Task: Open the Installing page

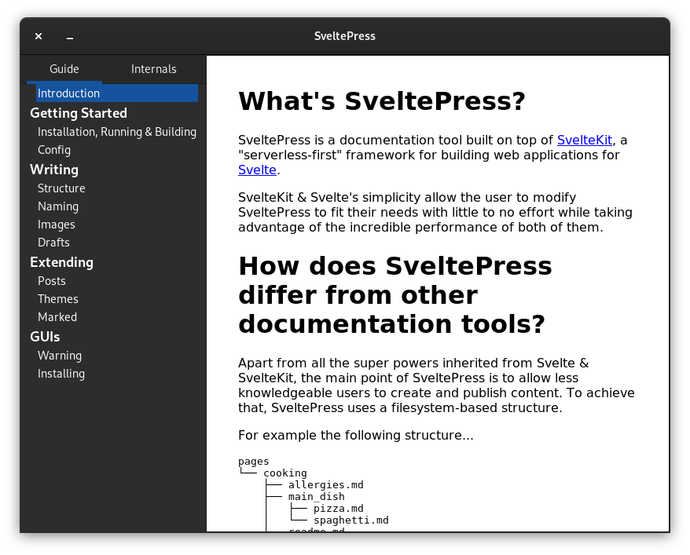Action: tap(61, 374)
